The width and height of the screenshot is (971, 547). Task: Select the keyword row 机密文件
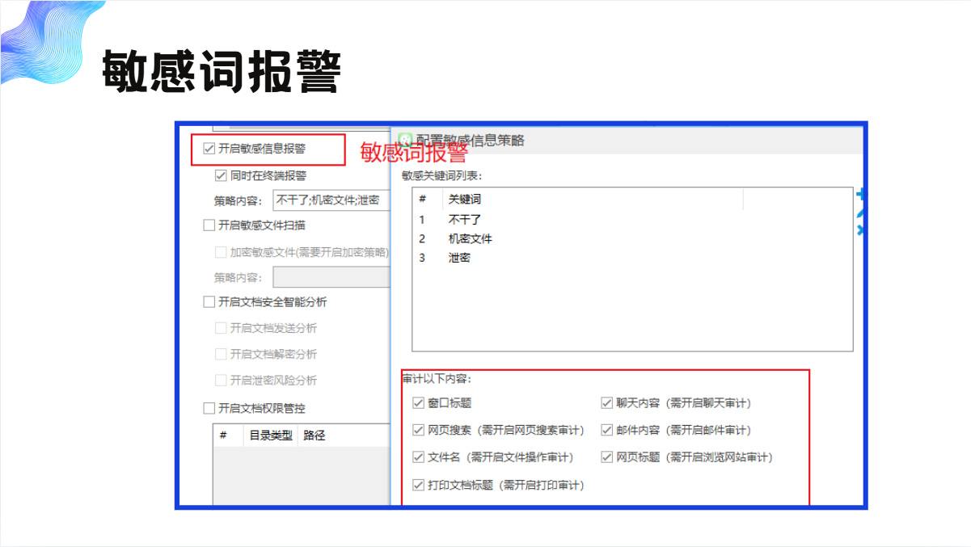click(470, 239)
